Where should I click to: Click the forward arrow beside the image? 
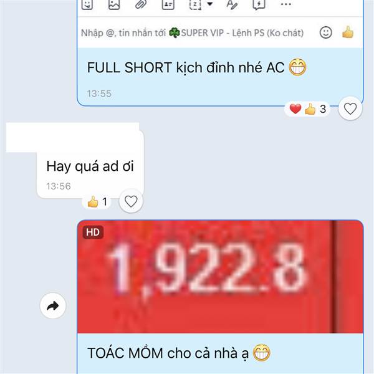coord(53,306)
